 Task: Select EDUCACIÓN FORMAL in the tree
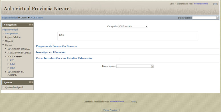pyautogui.click(x=19, y=49)
